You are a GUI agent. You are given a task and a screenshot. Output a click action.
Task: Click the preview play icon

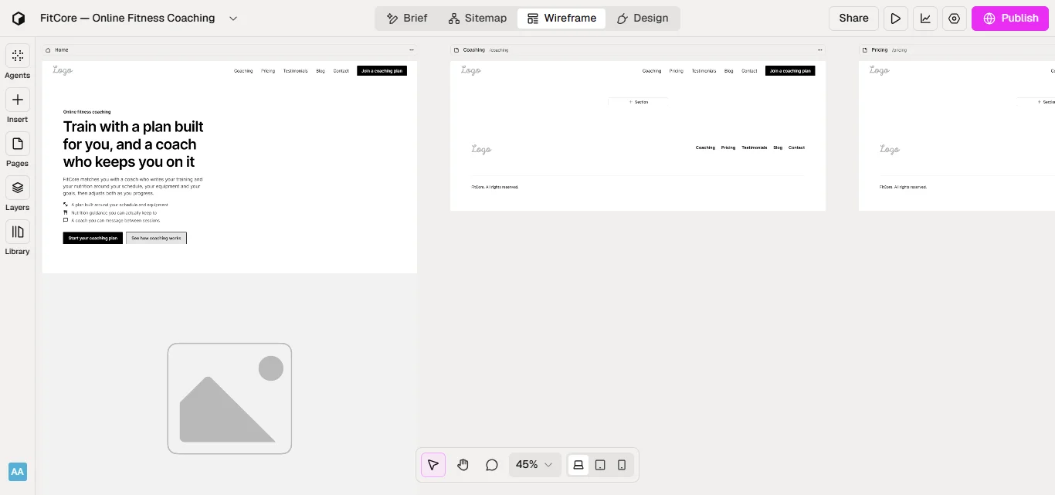[896, 19]
